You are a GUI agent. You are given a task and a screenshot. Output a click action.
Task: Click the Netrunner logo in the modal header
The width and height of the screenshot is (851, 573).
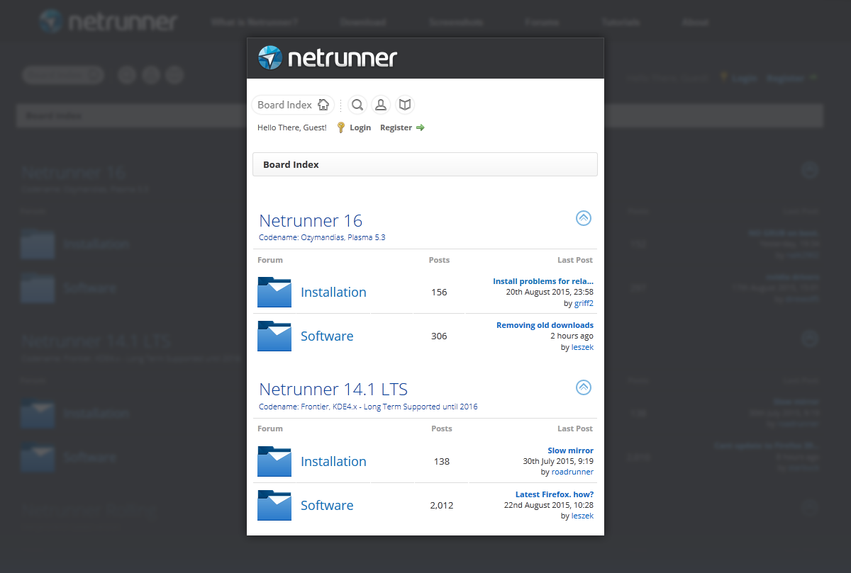pyautogui.click(x=328, y=57)
